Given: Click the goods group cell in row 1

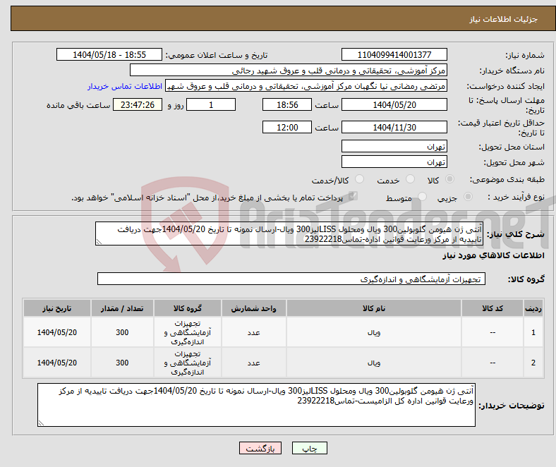Looking at the screenshot, I should (188, 332).
